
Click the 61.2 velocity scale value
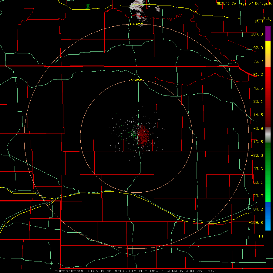tap(258, 75)
